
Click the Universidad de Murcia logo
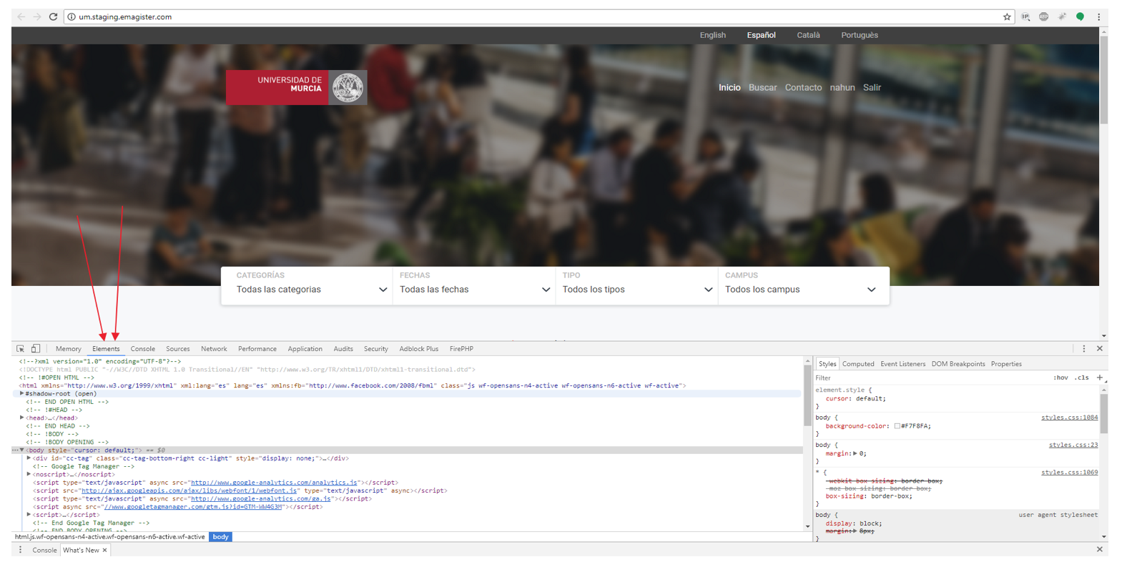[x=297, y=87]
